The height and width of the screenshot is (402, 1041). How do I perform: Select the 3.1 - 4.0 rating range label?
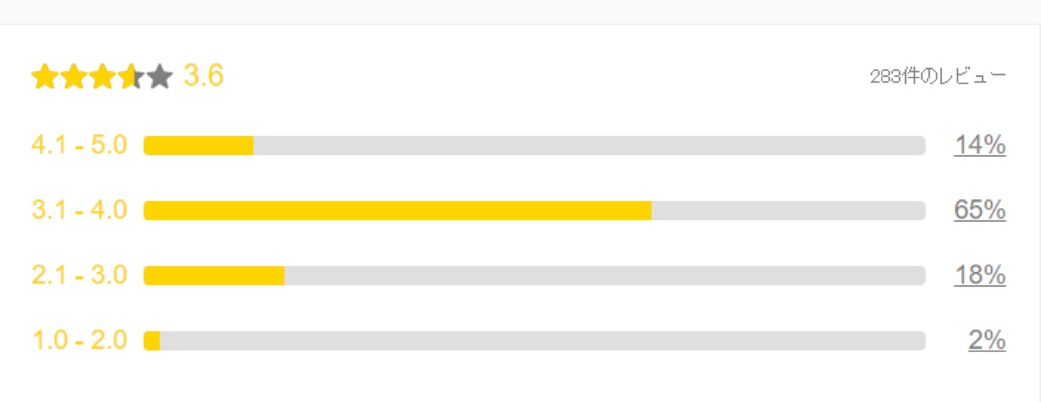[x=79, y=211]
